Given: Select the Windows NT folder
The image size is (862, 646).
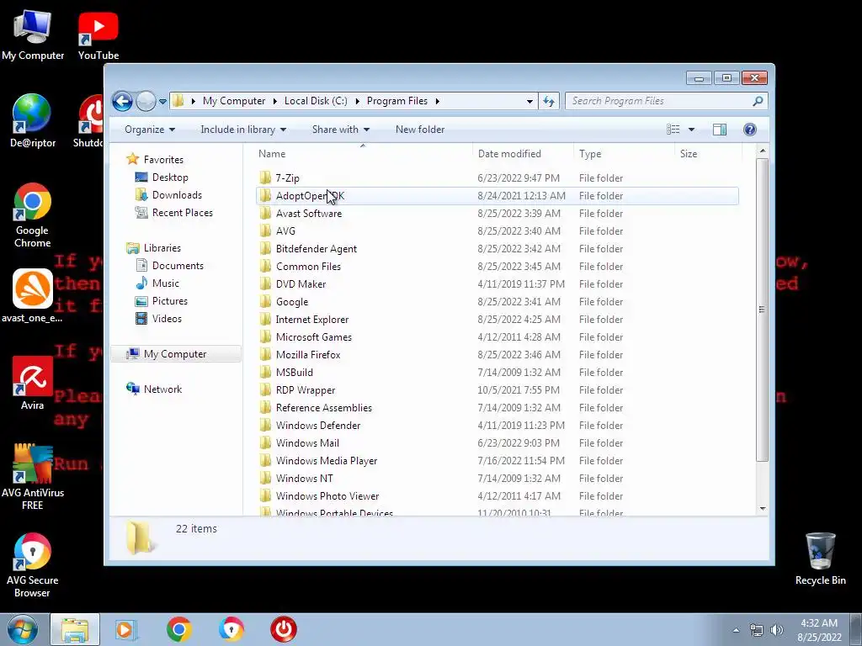Looking at the screenshot, I should (x=304, y=479).
